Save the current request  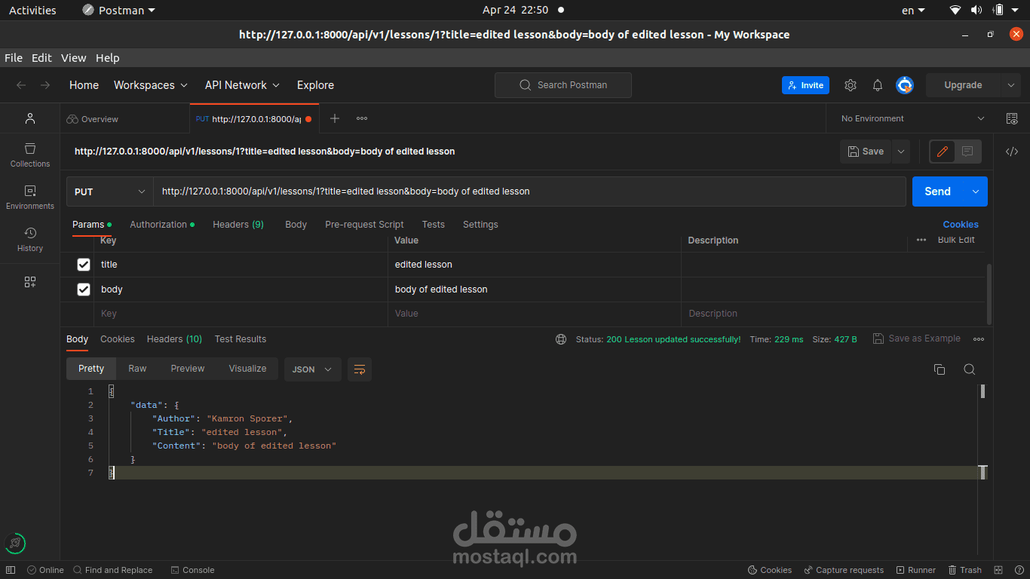[866, 152]
